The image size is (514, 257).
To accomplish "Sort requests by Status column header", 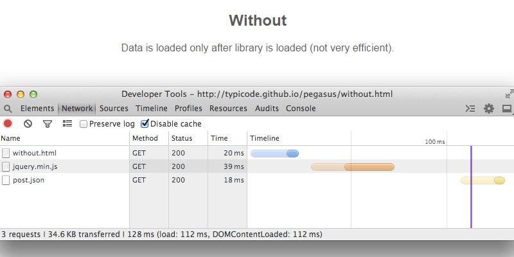I will [182, 138].
